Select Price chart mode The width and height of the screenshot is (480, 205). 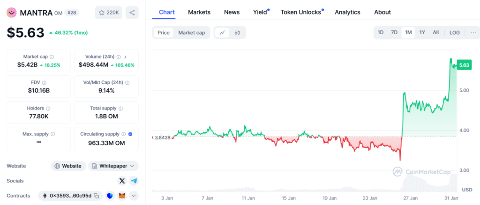(x=164, y=33)
